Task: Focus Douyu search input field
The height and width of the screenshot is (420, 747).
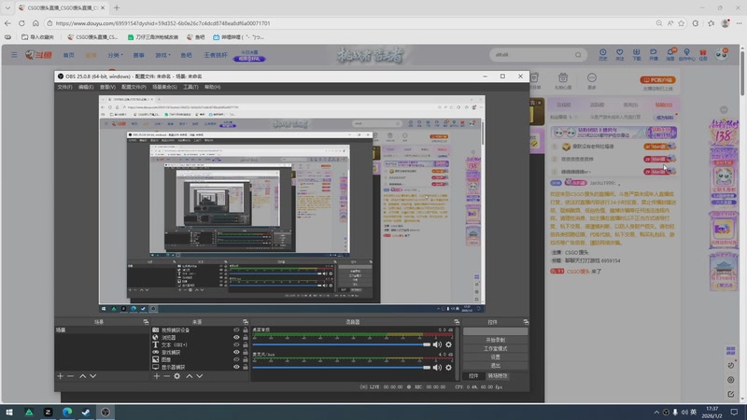Action: pos(532,55)
